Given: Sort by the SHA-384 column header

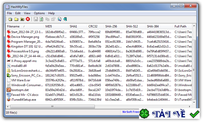Looking at the screenshot, I should (x=159, y=26).
